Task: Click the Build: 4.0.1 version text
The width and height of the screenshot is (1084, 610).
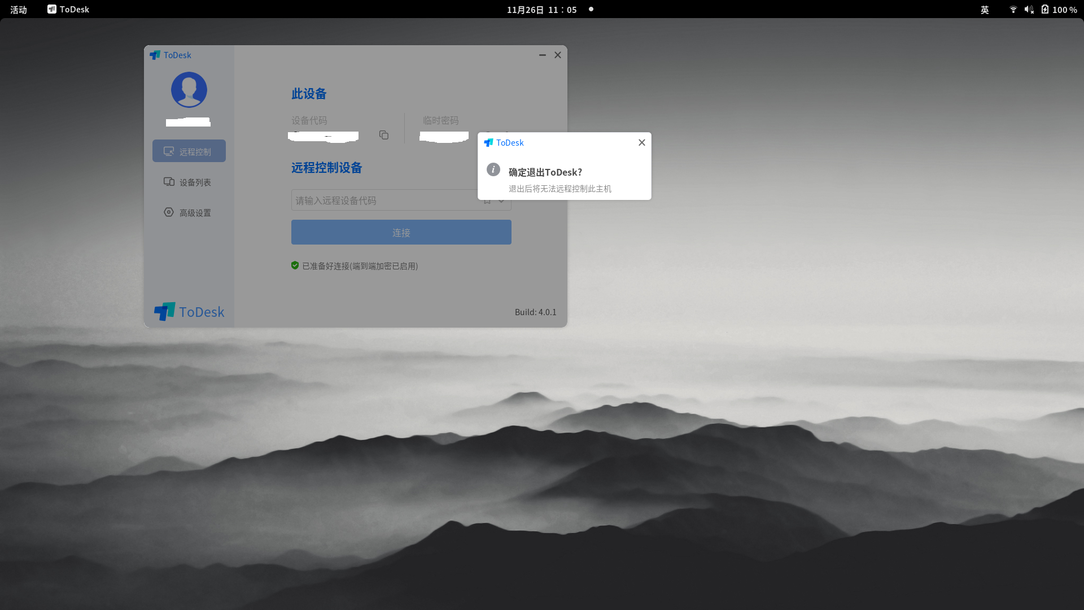Action: 535,312
